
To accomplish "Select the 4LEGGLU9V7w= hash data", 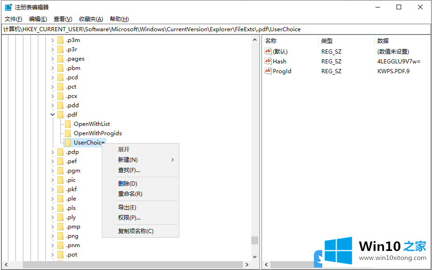I will coord(399,61).
